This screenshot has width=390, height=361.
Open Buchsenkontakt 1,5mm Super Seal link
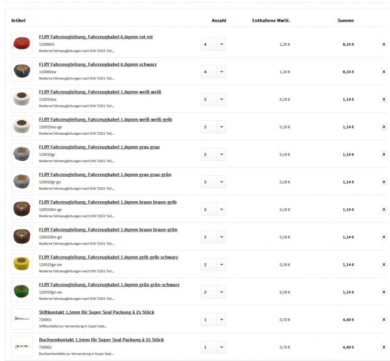pyautogui.click(x=101, y=340)
